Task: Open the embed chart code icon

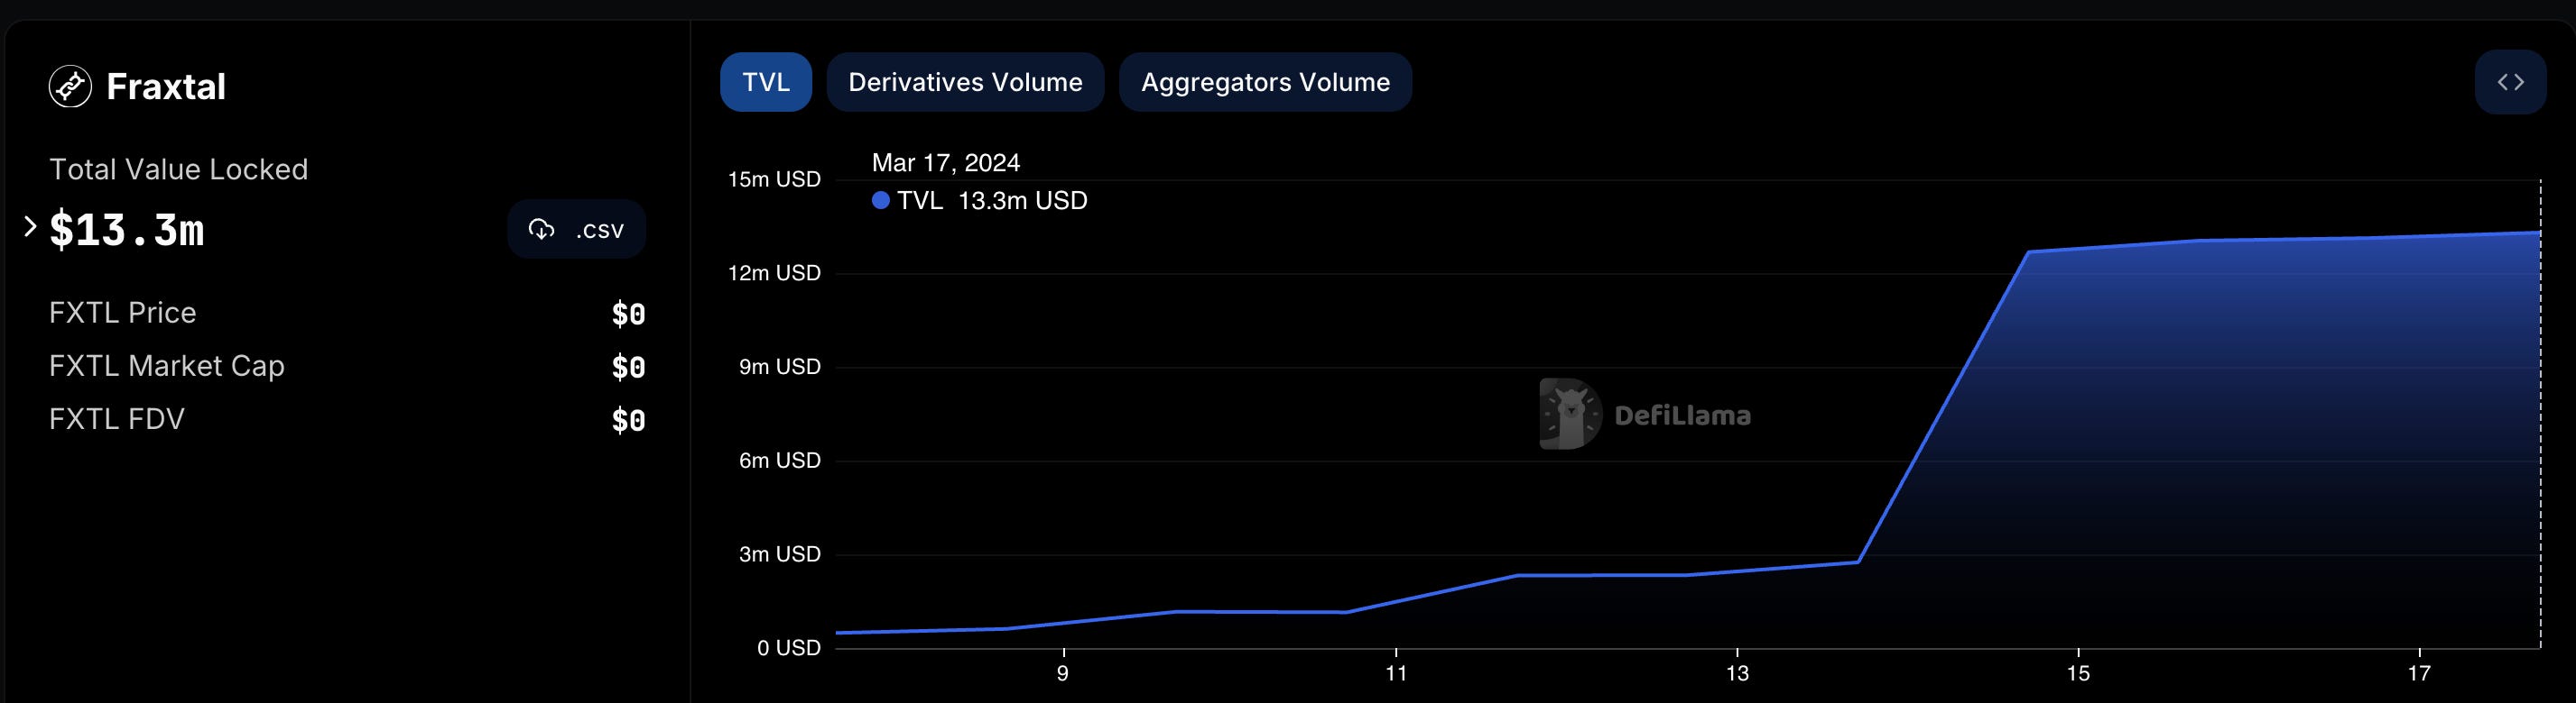Action: [x=2510, y=82]
